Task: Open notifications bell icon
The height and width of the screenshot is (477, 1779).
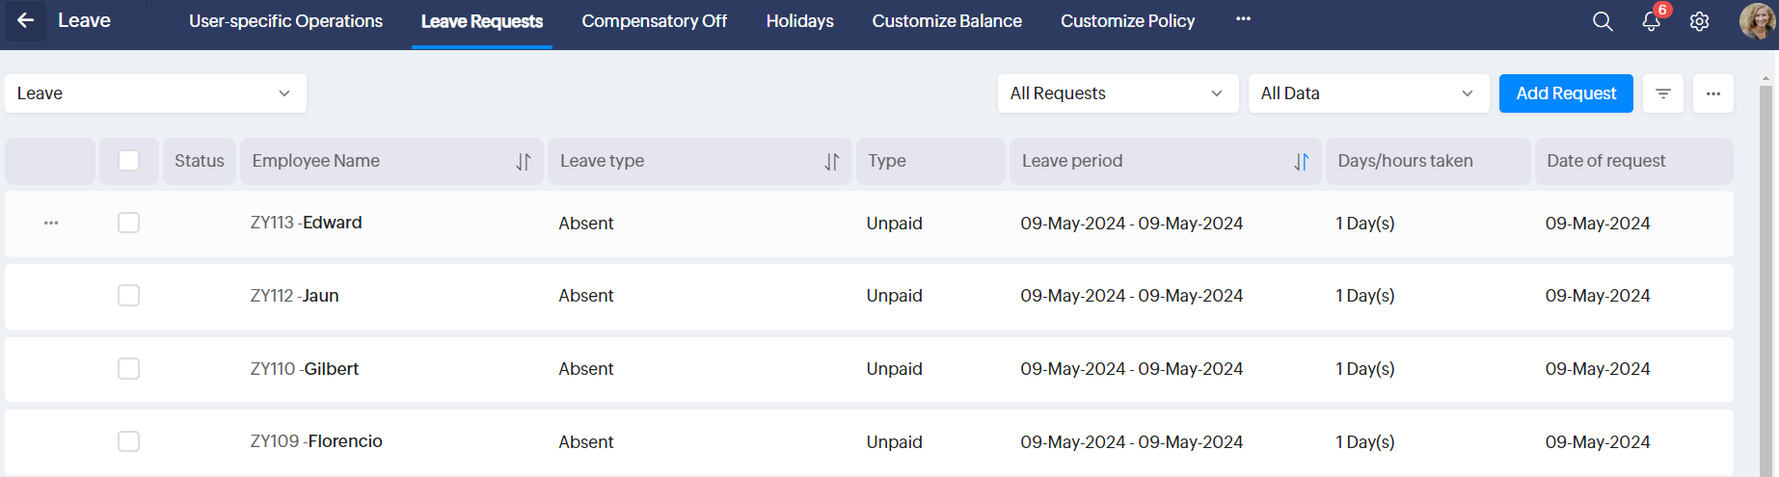Action: pyautogui.click(x=1651, y=21)
